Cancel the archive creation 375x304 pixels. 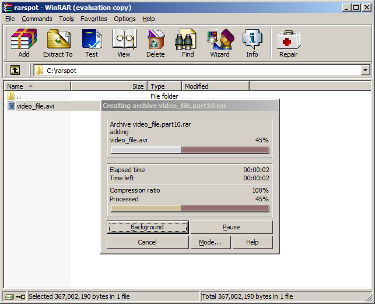click(x=147, y=242)
